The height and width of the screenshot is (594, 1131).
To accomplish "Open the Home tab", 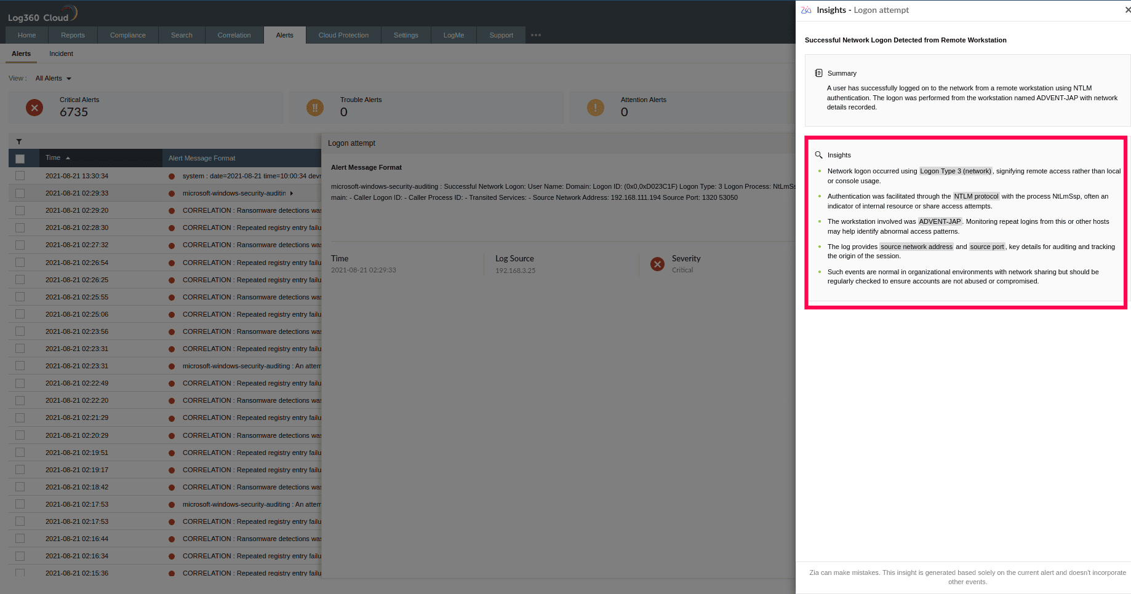I will 27,35.
